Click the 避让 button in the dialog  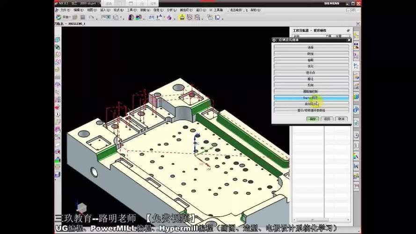click(311, 79)
